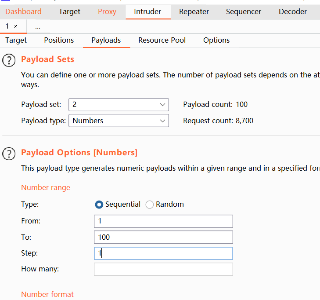Open the Positions sub-tab
The image size is (320, 300).
59,40
